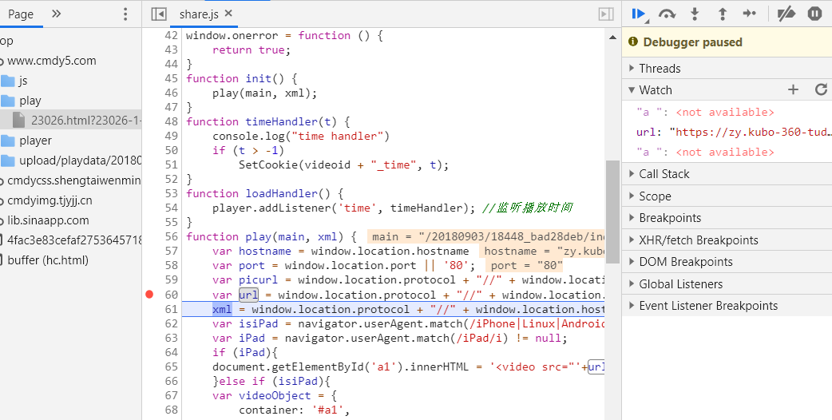Click the Step icon in debugger toolbar
The image size is (832, 420).
[x=749, y=14]
